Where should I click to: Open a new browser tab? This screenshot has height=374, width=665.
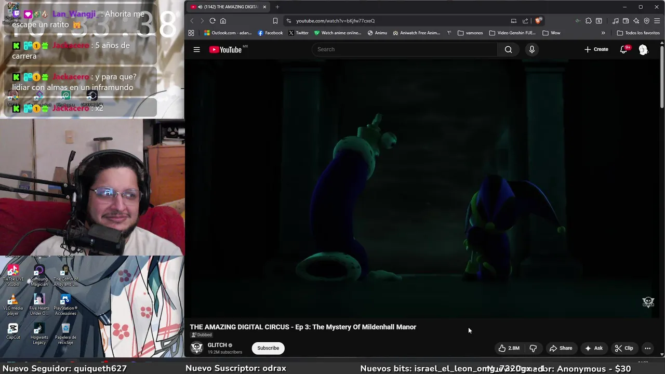click(277, 7)
